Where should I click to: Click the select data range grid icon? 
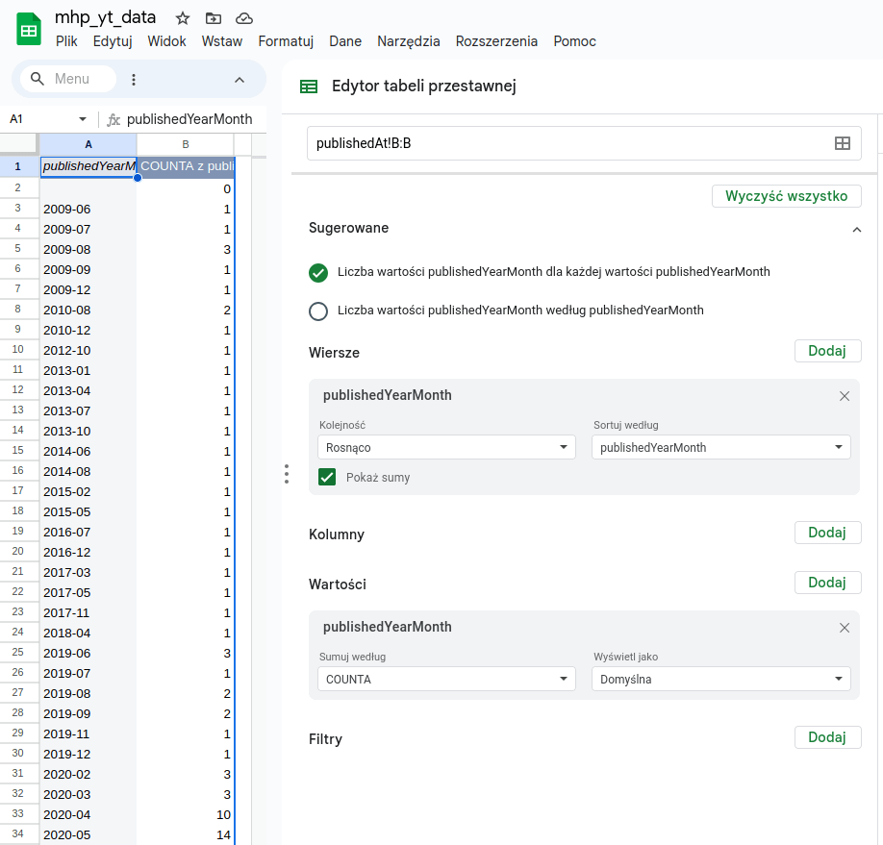(x=842, y=143)
